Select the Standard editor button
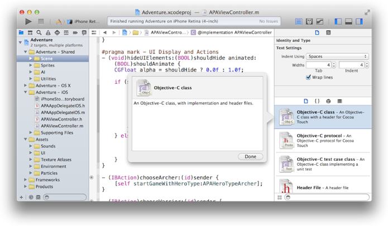The image size is (388, 226). pos(299,22)
